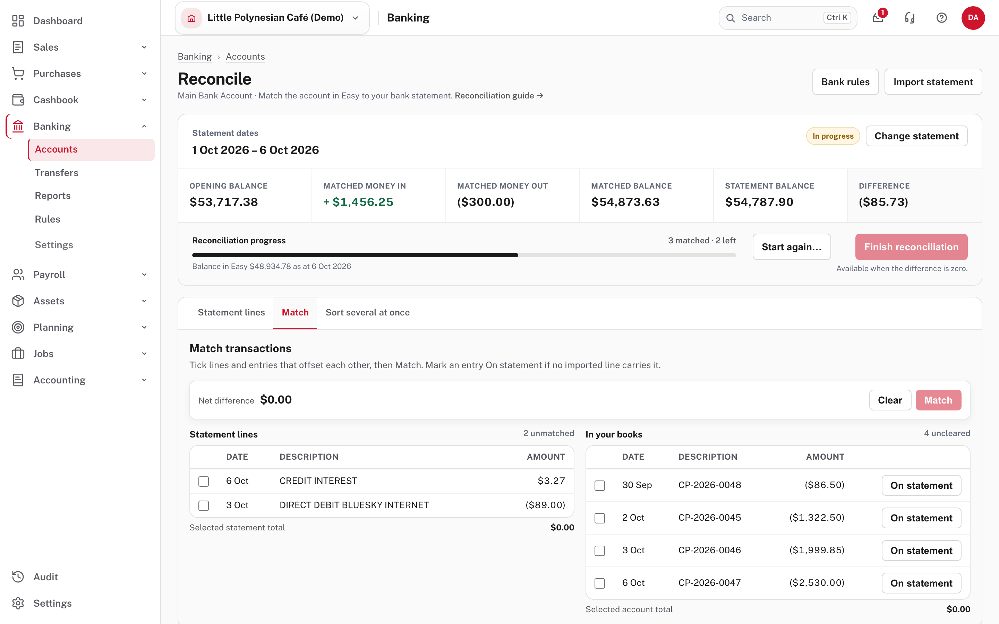Expand the Assets menu chevron
Screen dimensions: 999x624
tap(144, 301)
